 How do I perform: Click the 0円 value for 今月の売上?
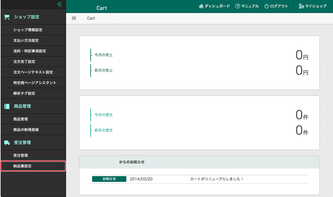tap(302, 55)
